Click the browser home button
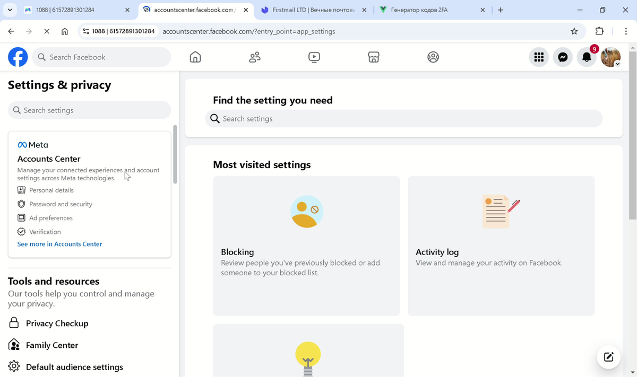This screenshot has height=377, width=637. click(x=65, y=31)
